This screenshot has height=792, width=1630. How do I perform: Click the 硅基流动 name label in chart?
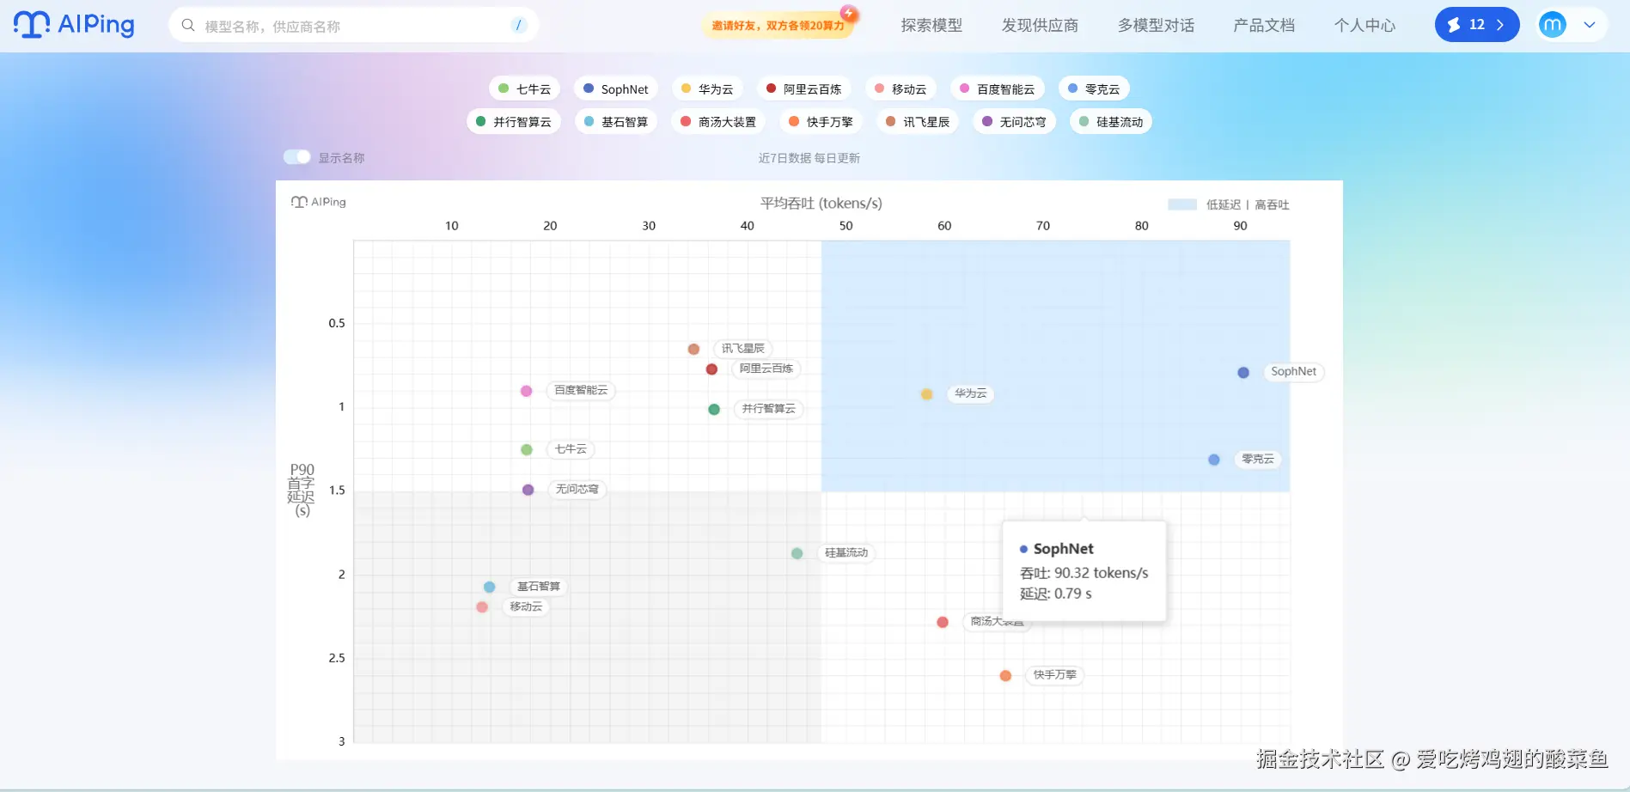click(846, 552)
